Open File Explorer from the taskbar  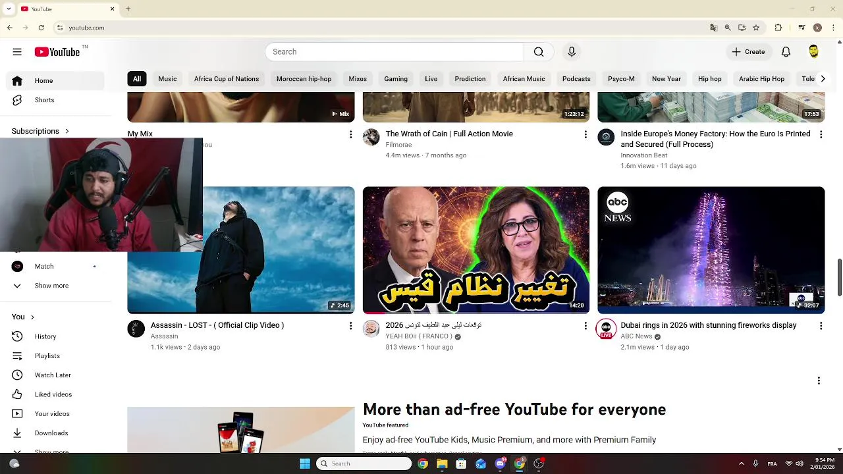[442, 463]
